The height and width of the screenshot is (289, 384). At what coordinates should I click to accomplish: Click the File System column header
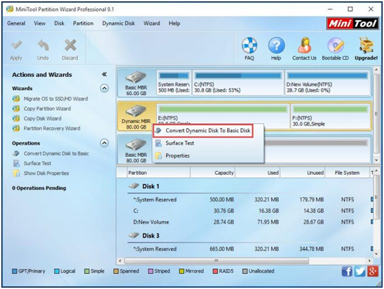[348, 173]
